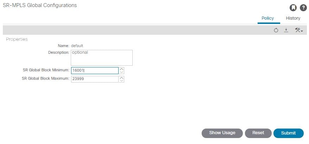Increment SR Global Block Minimum with up arrow
309x144 pixels.
pos(122,69)
